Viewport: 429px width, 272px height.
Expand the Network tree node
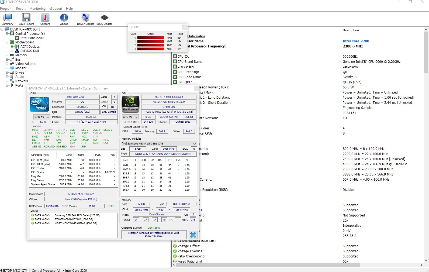pyautogui.click(x=7, y=81)
